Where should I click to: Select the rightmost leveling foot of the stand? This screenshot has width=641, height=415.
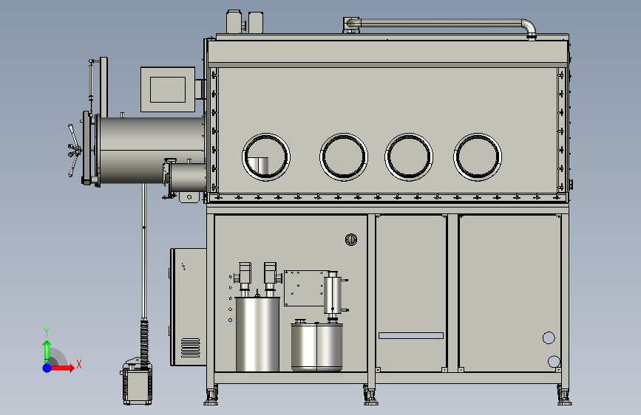[564, 396]
